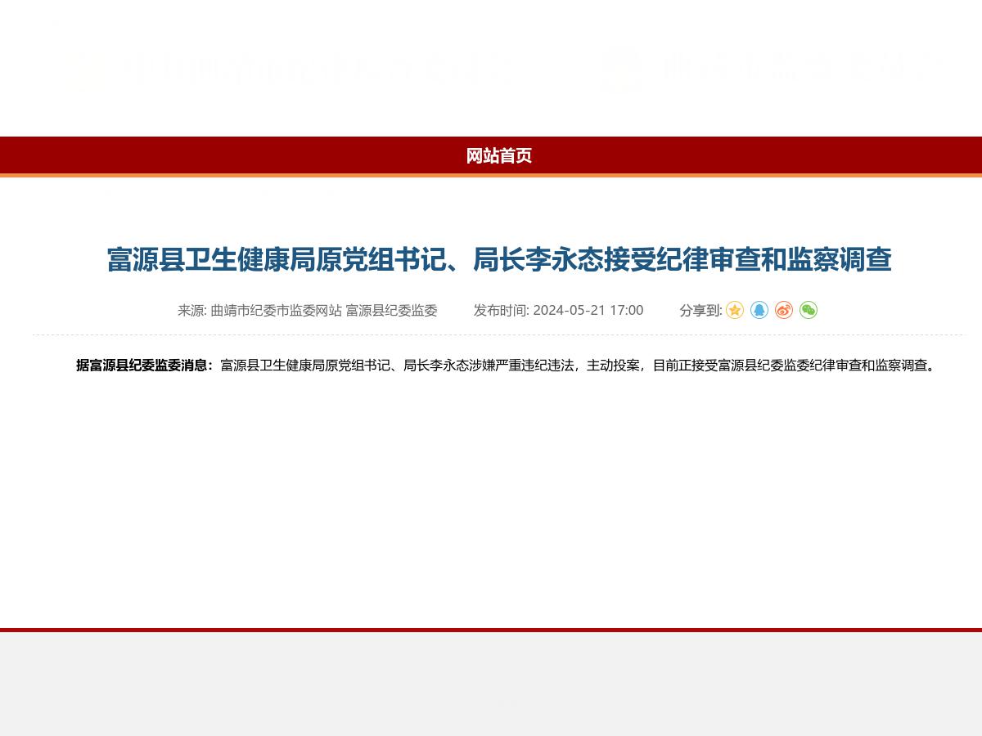Switch to the 网站首页 tab in red bar
This screenshot has width=982, height=736.
tap(499, 156)
